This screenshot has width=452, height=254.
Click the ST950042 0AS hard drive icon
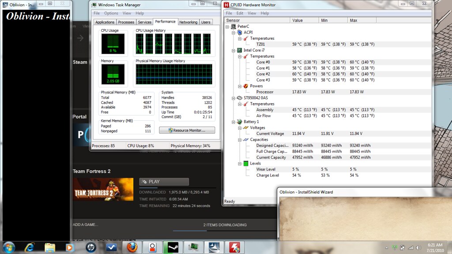[240, 98]
